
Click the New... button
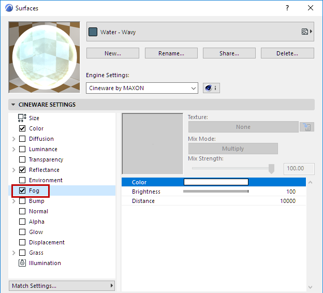(x=113, y=53)
